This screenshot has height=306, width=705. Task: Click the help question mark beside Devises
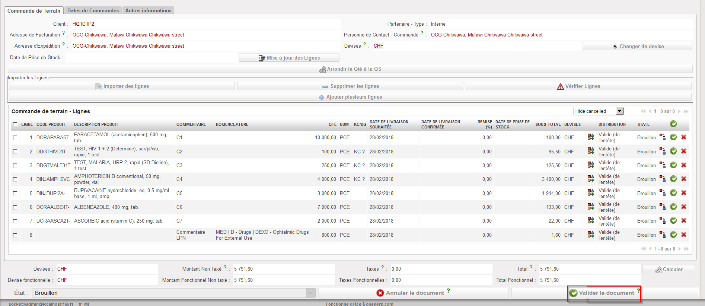tap(364, 44)
